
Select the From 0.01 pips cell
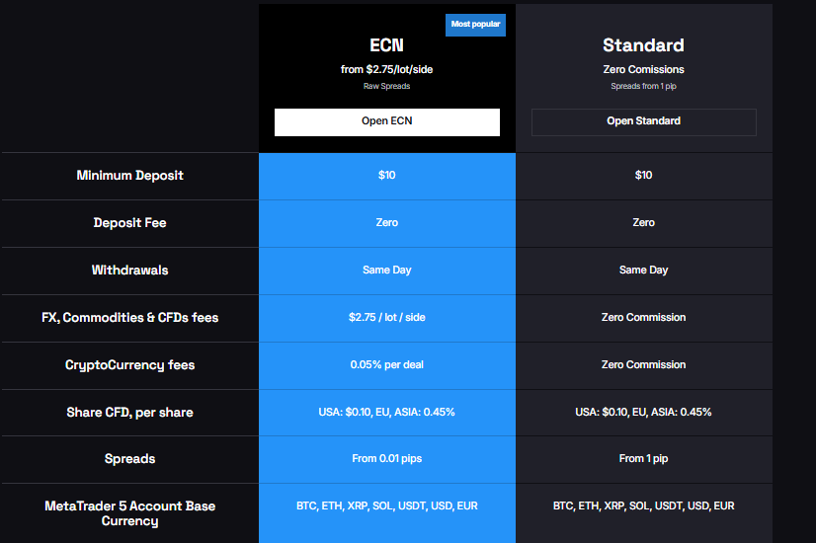[386, 460]
